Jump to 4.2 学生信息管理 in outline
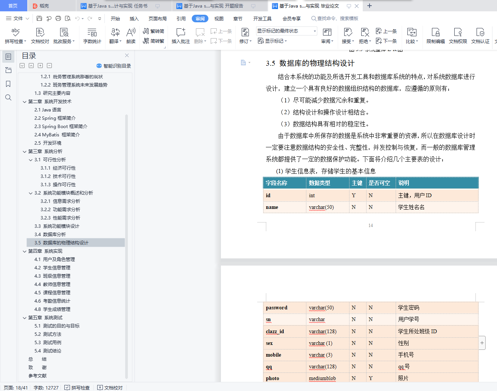 tap(52, 268)
